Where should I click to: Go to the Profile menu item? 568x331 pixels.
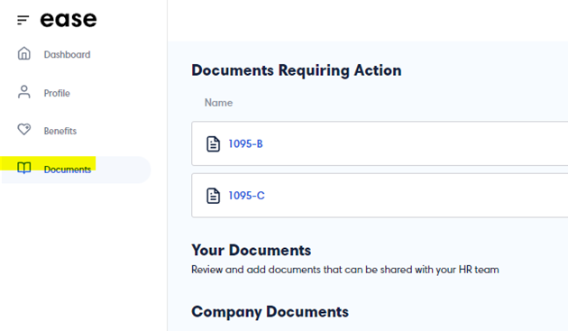pos(57,93)
